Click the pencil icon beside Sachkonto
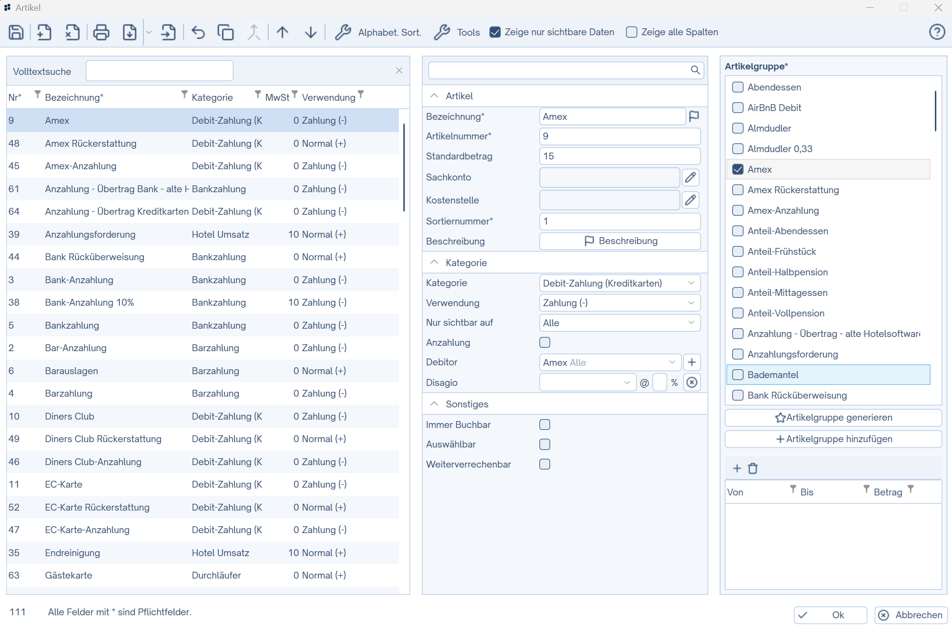 pos(690,177)
